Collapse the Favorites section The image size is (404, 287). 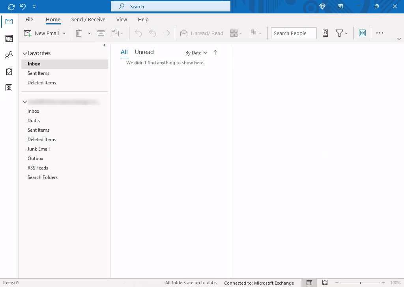pos(25,53)
